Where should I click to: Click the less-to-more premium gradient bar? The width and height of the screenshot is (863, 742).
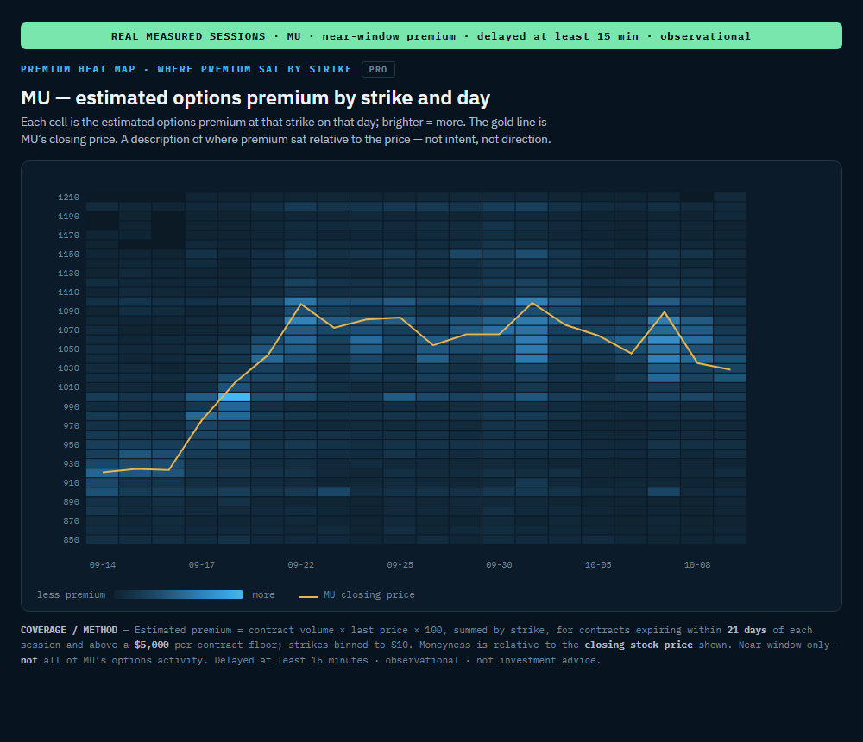179,594
